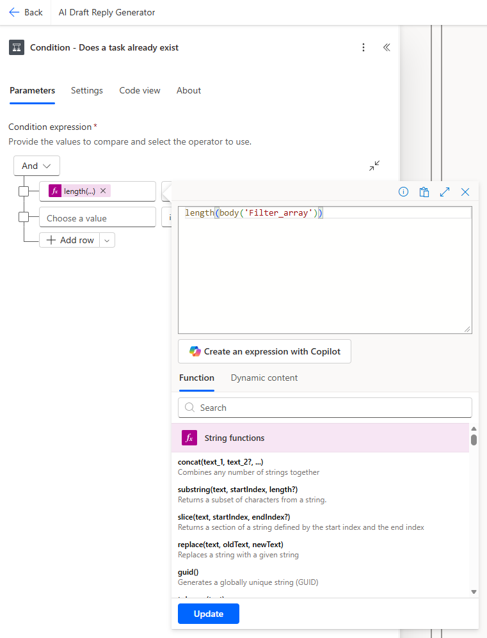Expand the expression editor to full screen

click(x=445, y=192)
